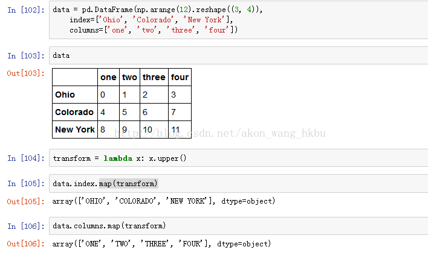Click the Out[103] prompt label
Viewport: 428px width, 253px height.
[26, 73]
